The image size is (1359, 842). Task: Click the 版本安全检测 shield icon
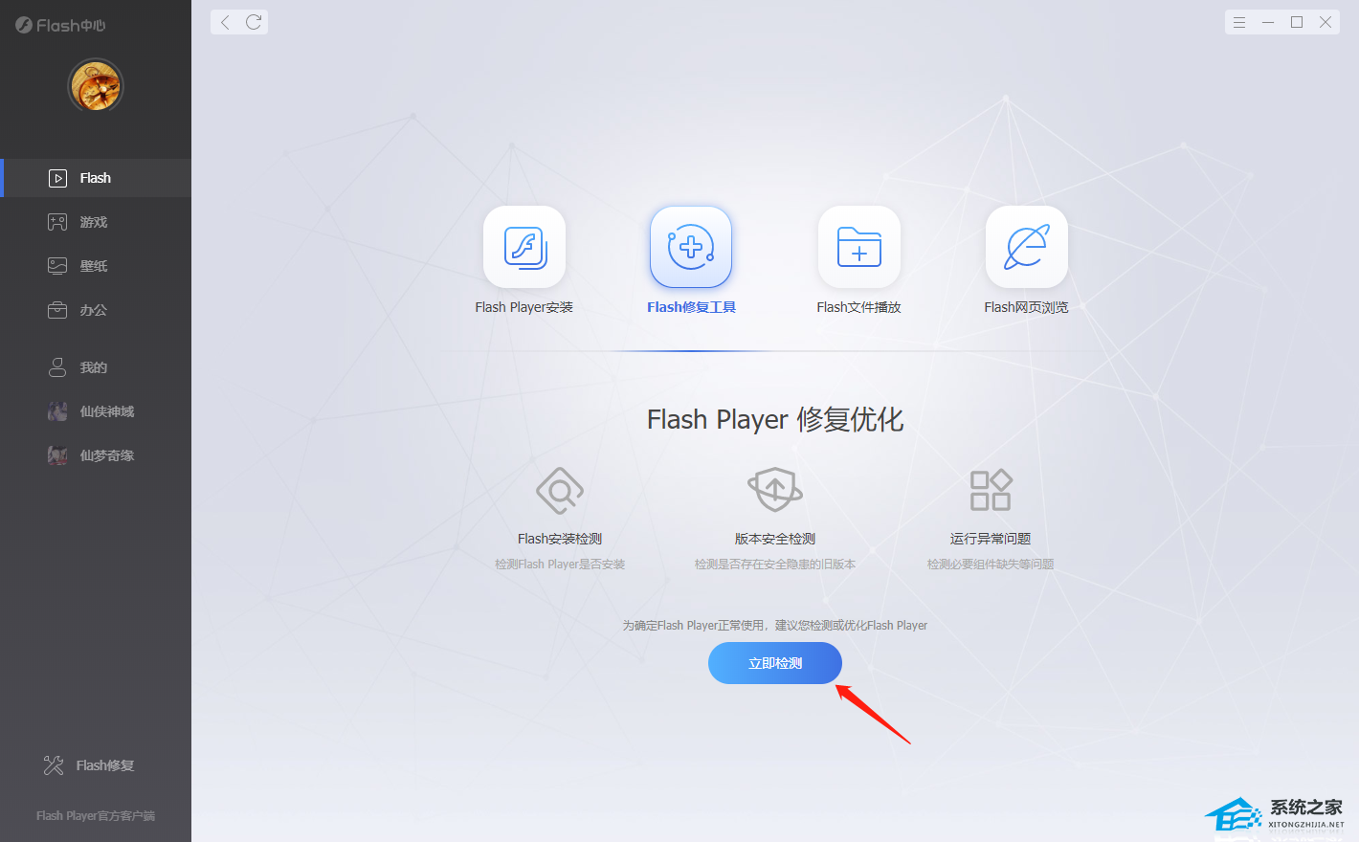coord(775,490)
